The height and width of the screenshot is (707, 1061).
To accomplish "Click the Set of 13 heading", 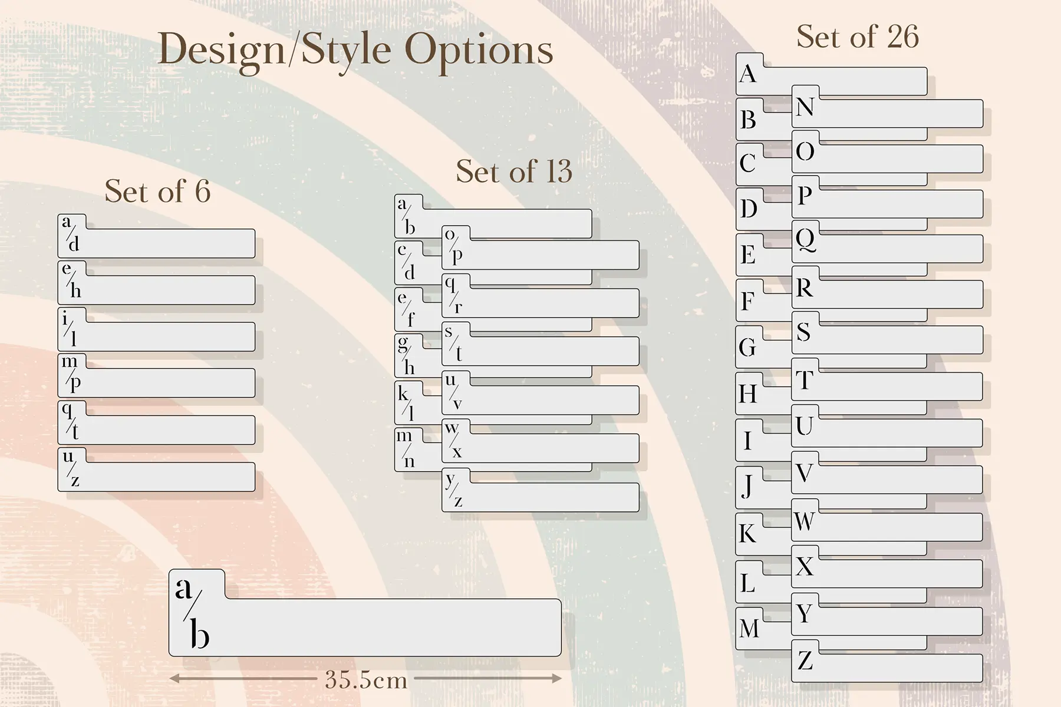I will 514,171.
